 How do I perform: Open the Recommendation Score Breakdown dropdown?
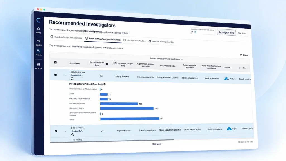166,59
